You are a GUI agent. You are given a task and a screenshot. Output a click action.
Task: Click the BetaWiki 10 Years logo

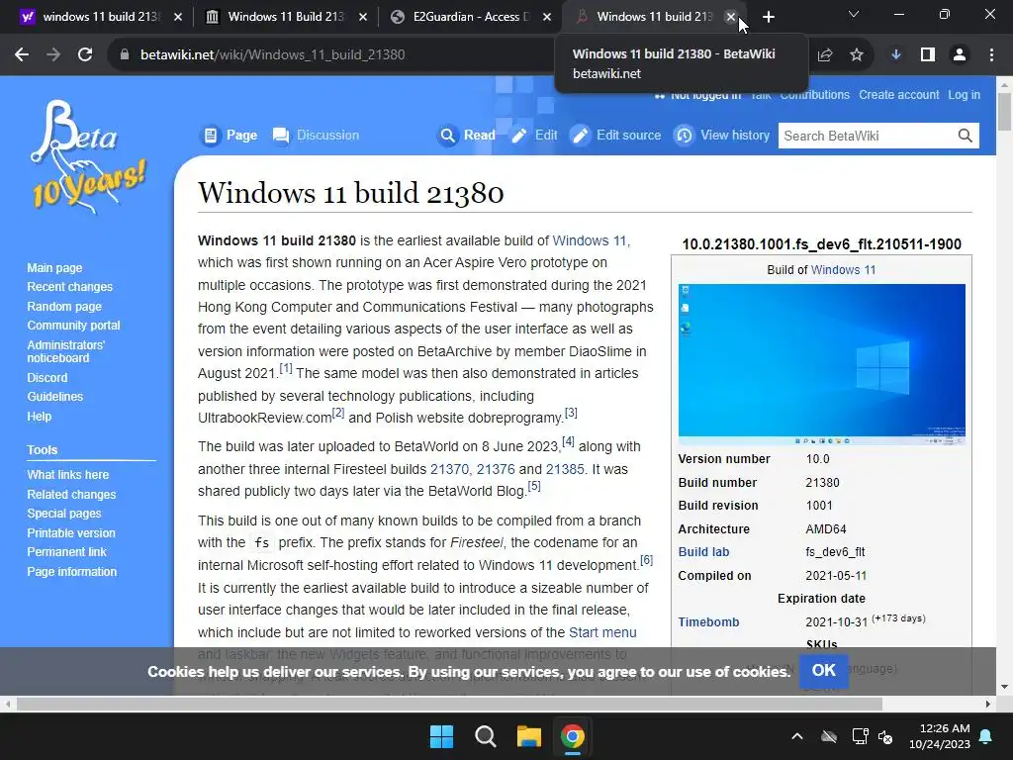(x=87, y=157)
